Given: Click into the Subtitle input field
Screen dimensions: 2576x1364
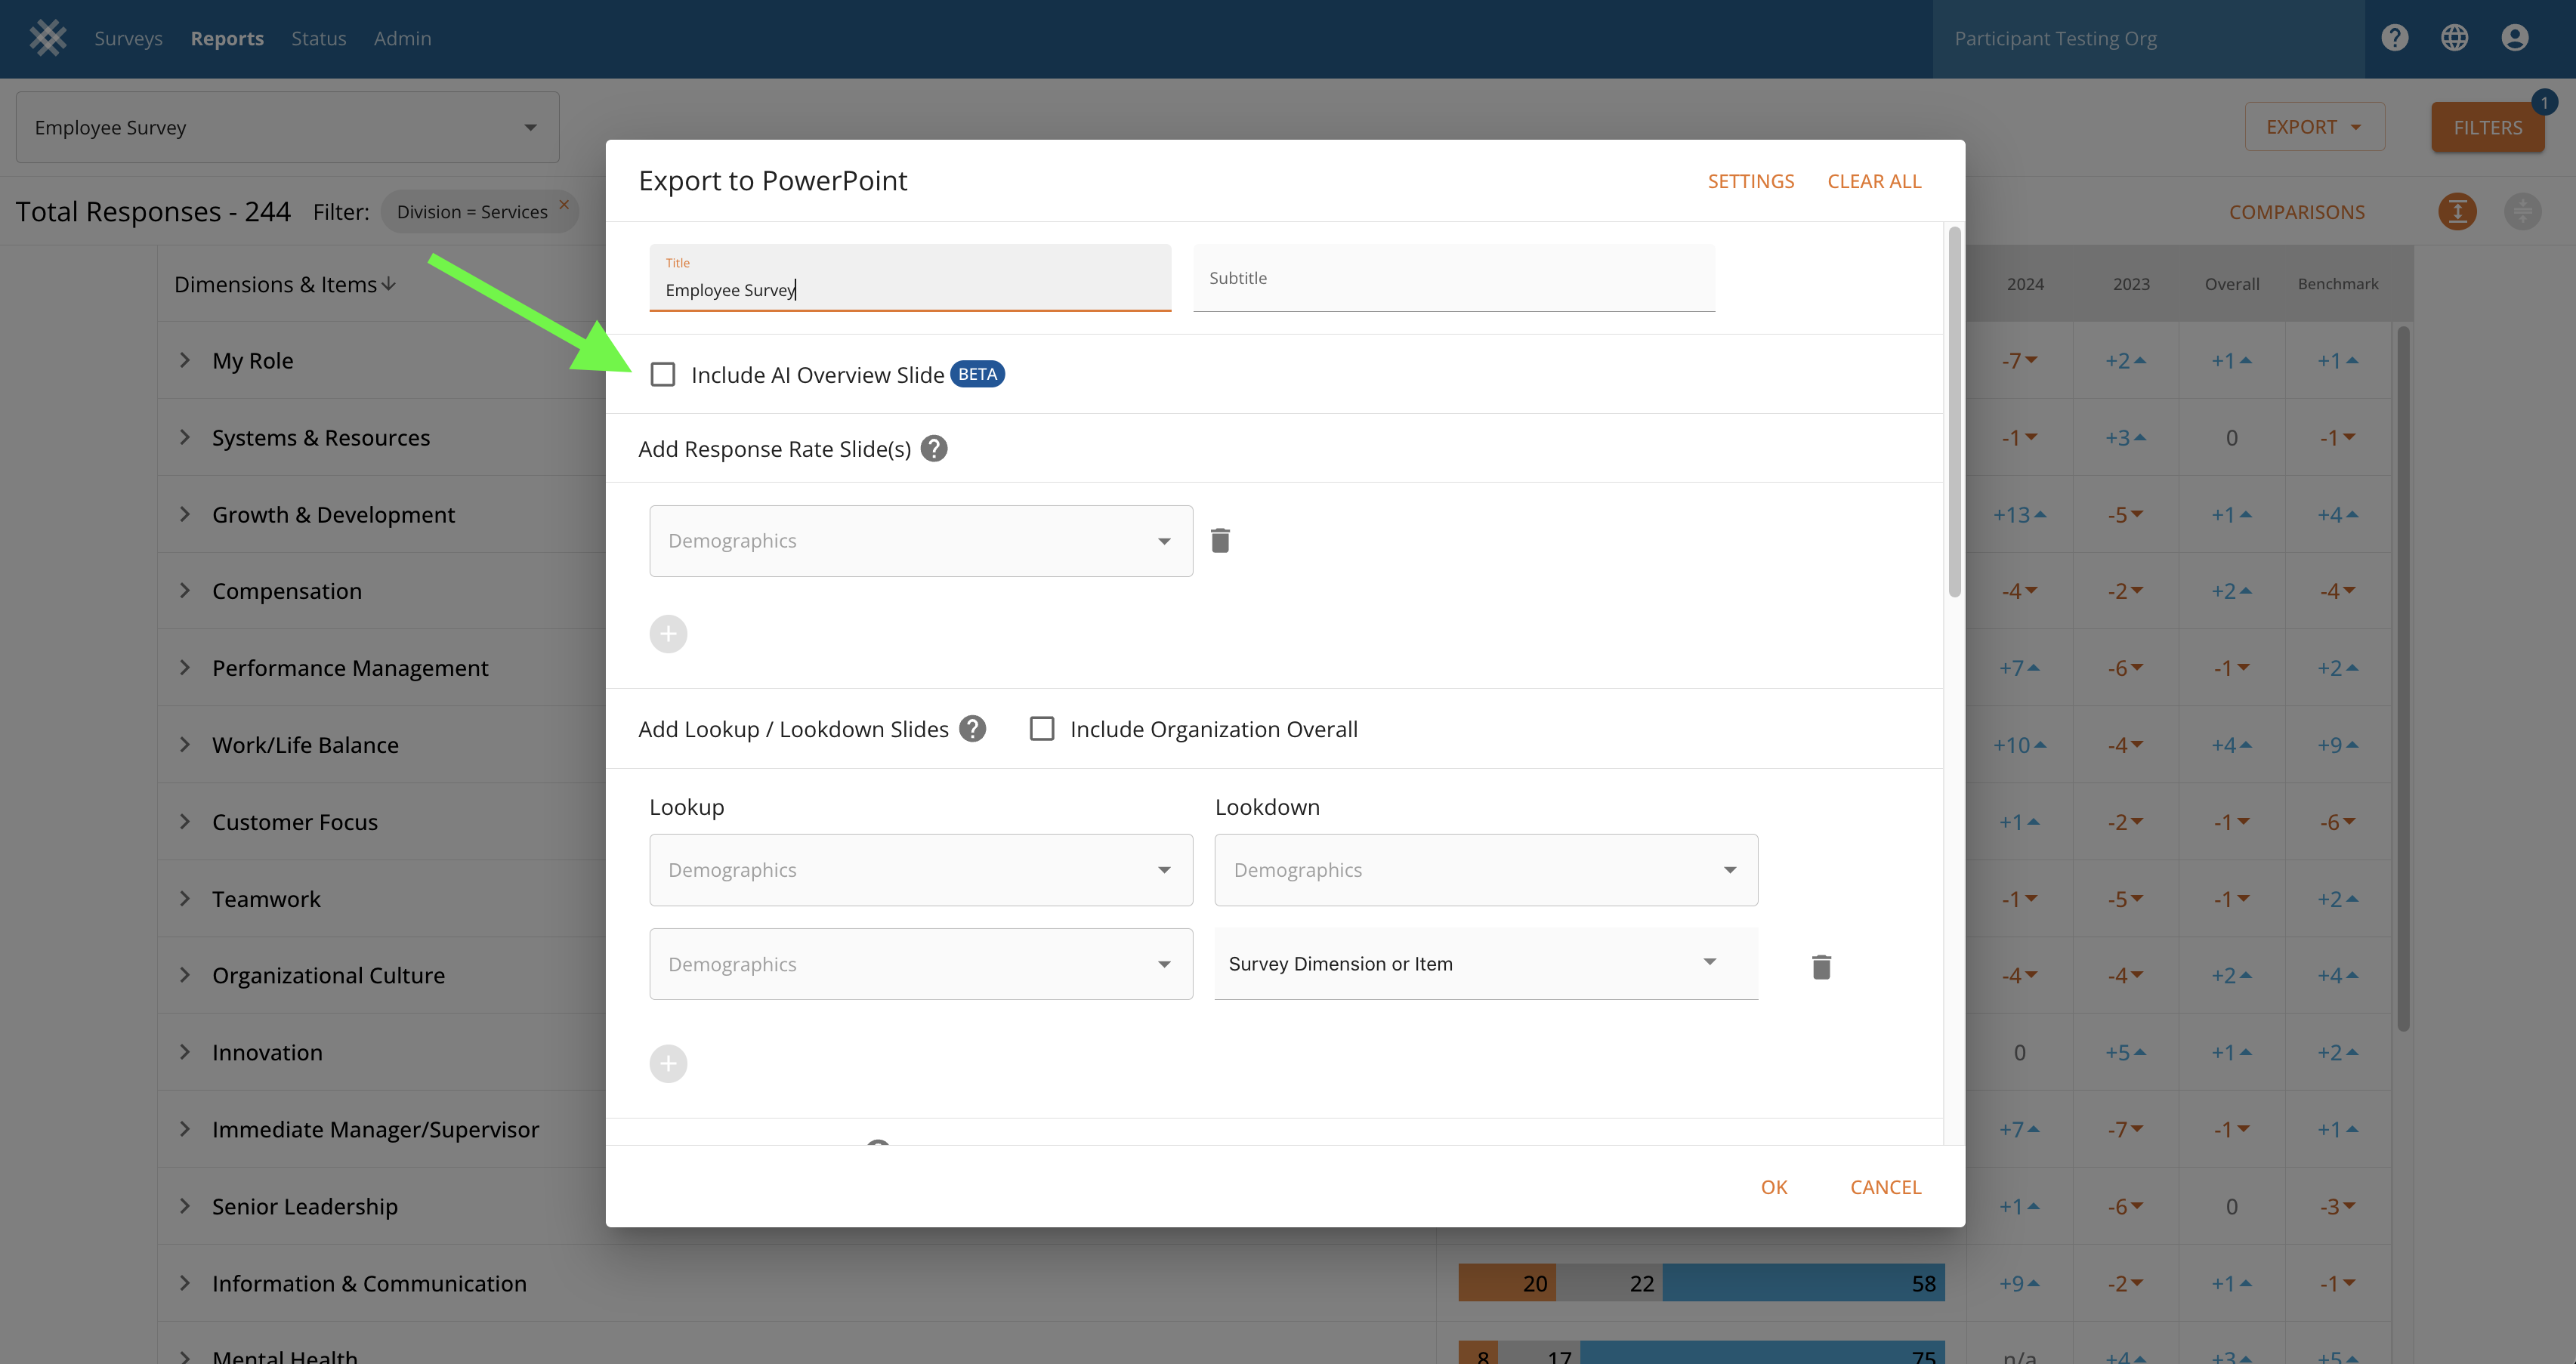Looking at the screenshot, I should [1453, 279].
